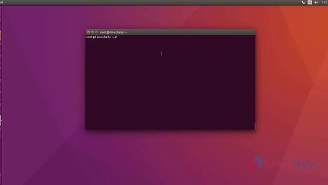Screen dimensions: 328x185
Task: Click the root@linuxhelp:~# prompt line
Action: pos(101,37)
